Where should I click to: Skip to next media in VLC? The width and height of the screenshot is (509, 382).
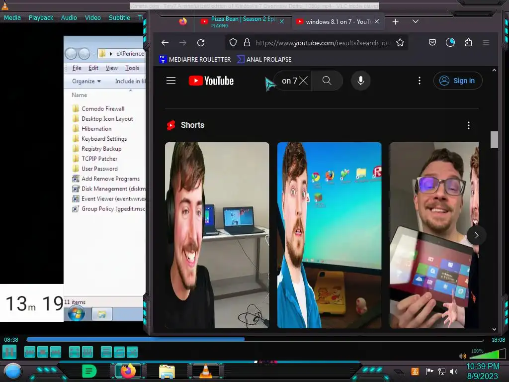[x=56, y=352]
